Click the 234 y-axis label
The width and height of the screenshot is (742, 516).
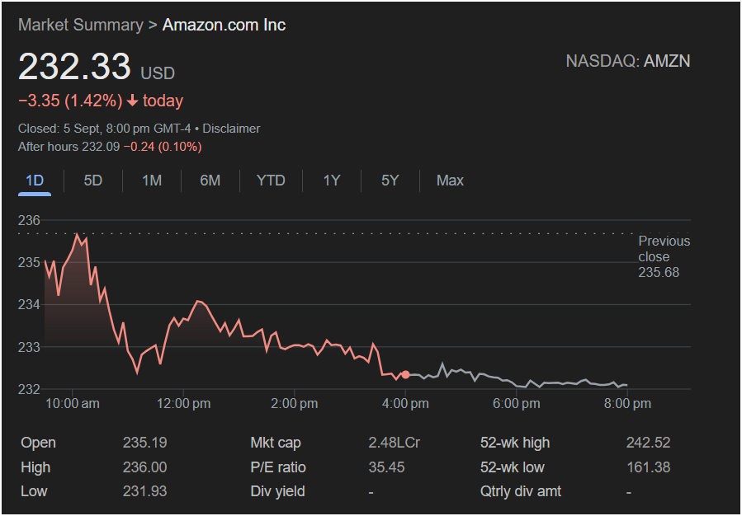pyautogui.click(x=29, y=304)
